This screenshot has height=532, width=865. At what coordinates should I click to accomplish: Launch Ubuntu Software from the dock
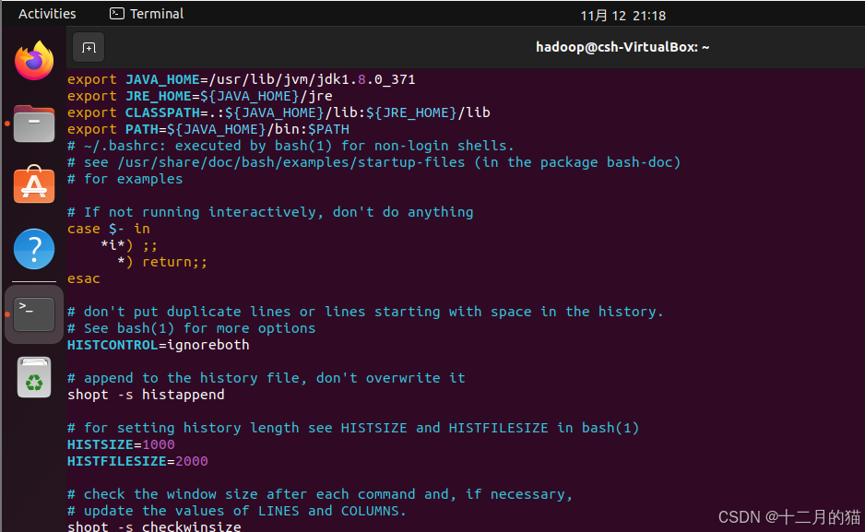(34, 184)
